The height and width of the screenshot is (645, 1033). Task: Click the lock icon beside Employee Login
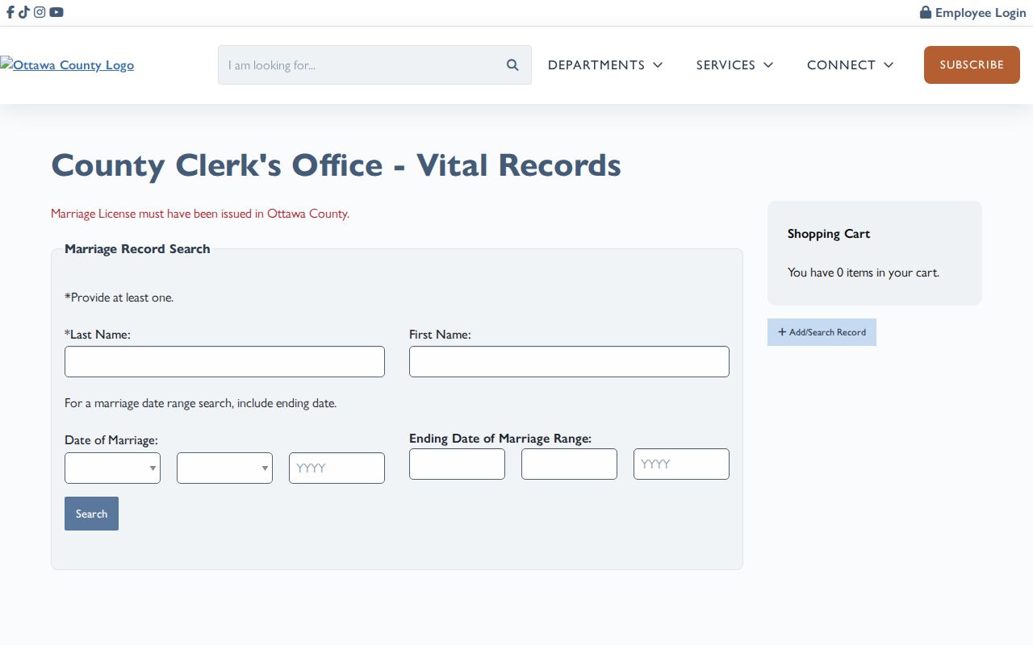point(926,12)
